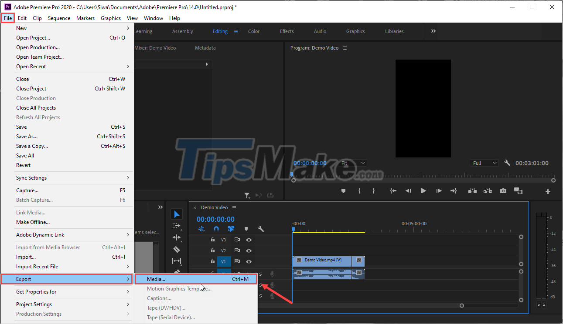Viewport: 563px width, 324px height.
Task: Solo left channel in audio meter
Action: tap(539, 304)
